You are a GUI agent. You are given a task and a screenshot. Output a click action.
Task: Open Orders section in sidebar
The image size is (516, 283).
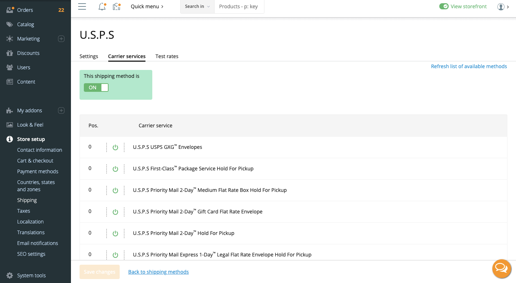tap(25, 10)
